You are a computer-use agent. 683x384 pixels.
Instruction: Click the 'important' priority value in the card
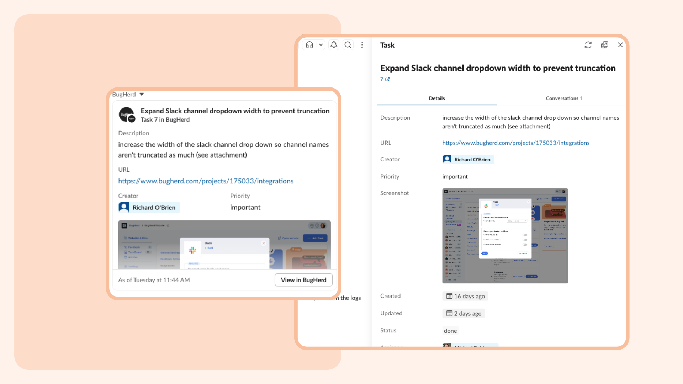tap(245, 207)
